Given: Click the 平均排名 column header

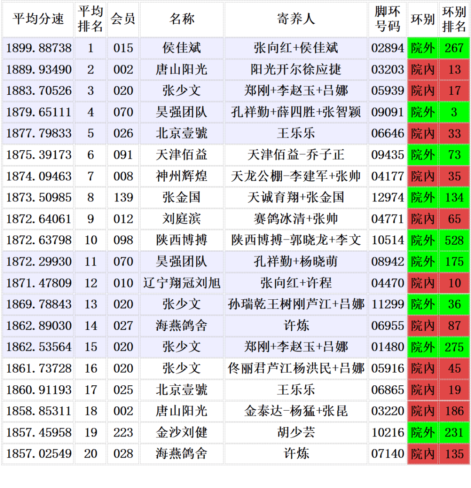Looking at the screenshot, I should coord(90,19).
